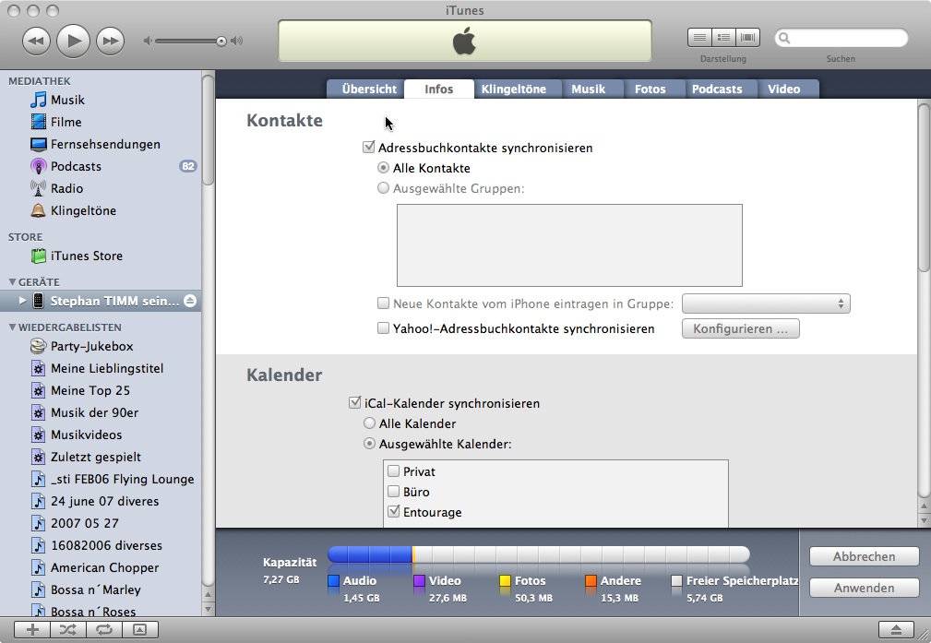The image size is (931, 643).
Task: Open the Fotos tab
Action: pos(650,89)
